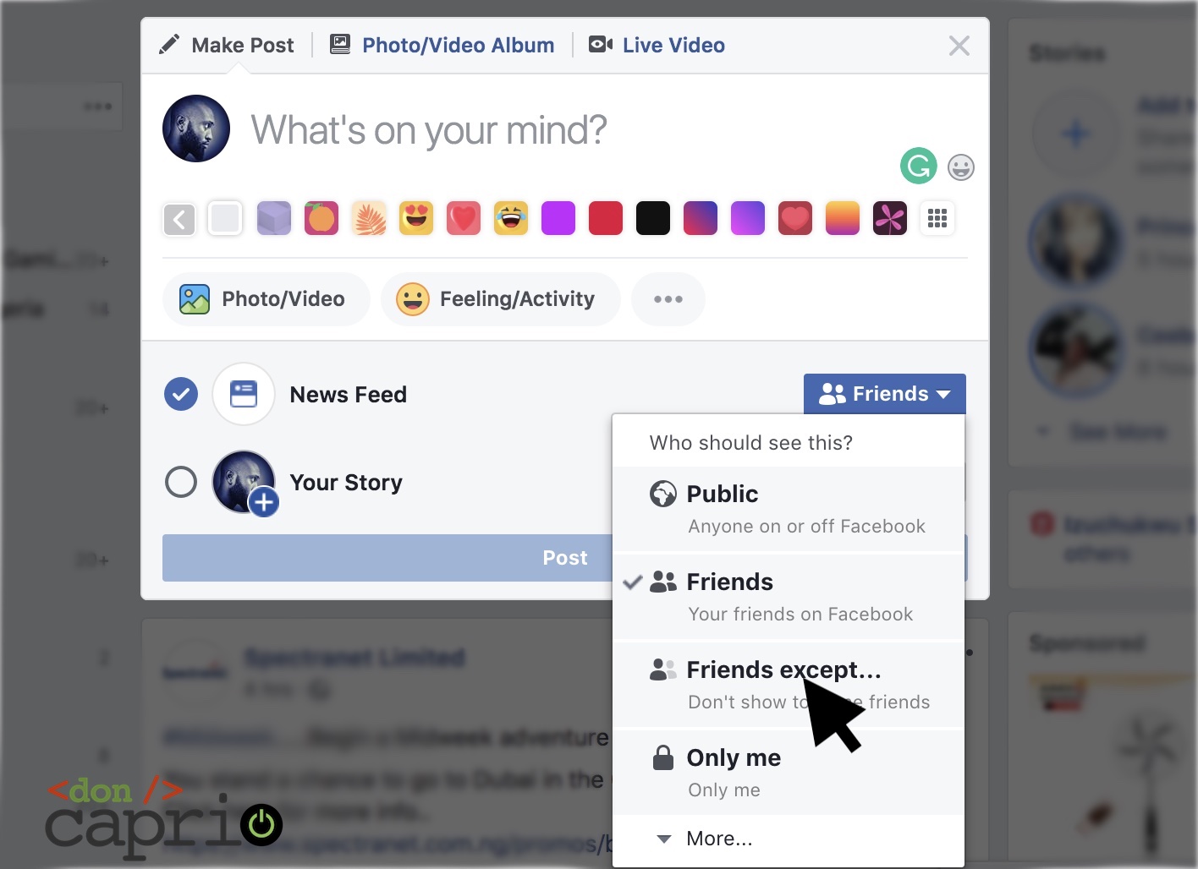Open the grid of more backgrounds
This screenshot has width=1198, height=869.
point(937,219)
